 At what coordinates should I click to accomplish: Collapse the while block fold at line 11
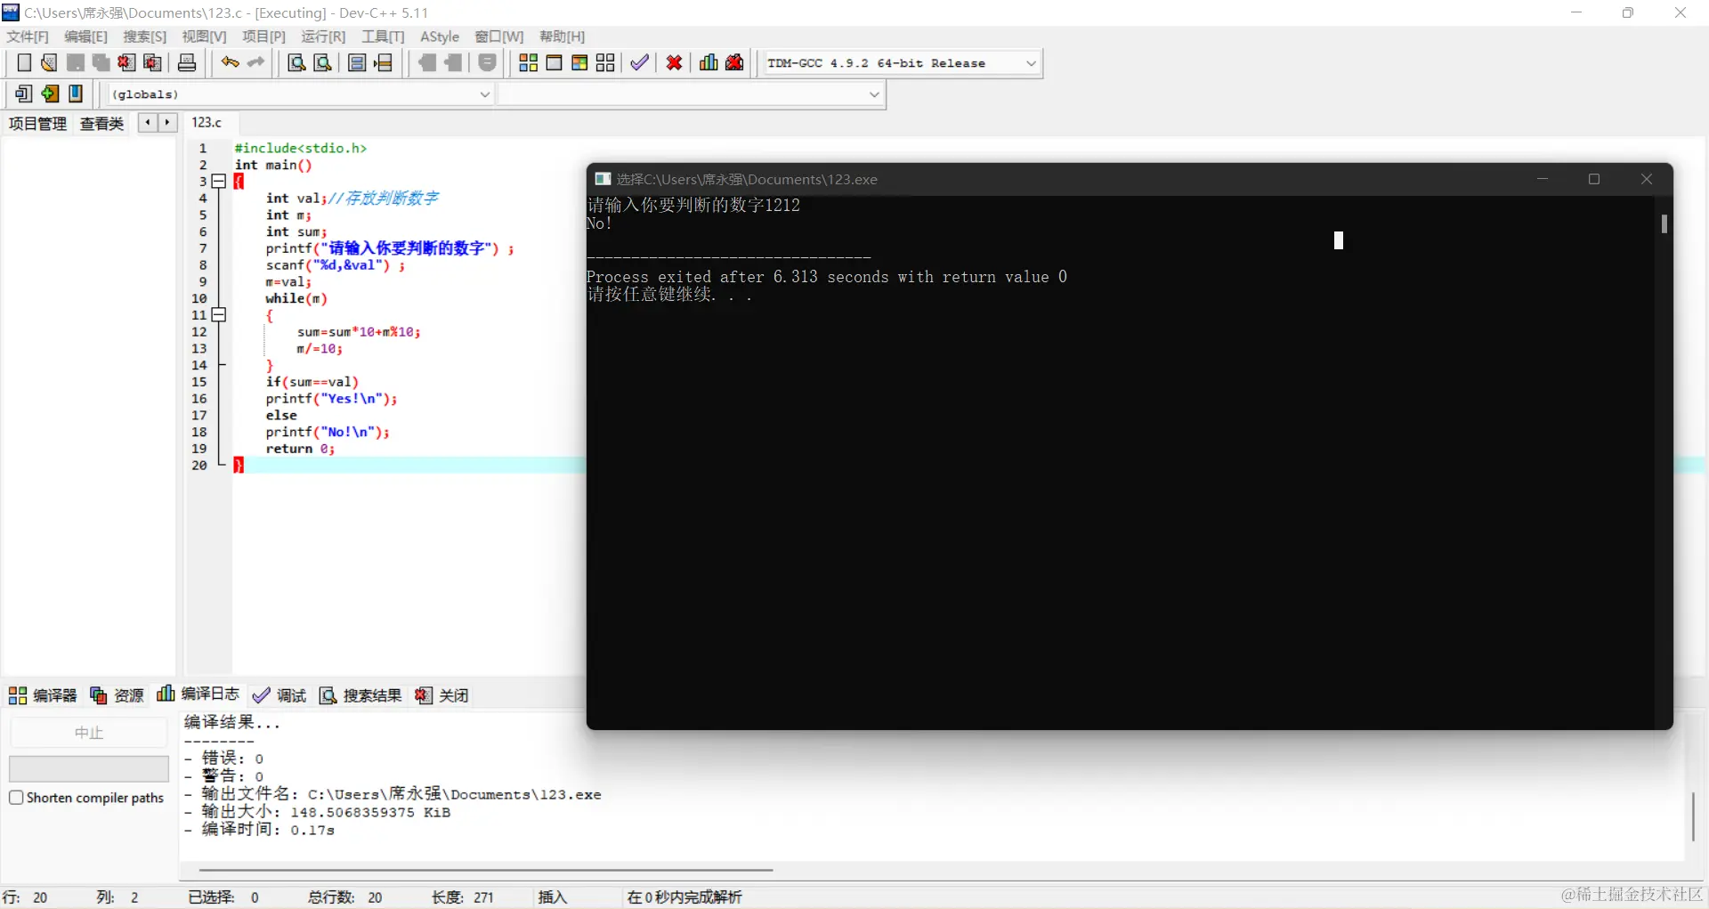(219, 315)
